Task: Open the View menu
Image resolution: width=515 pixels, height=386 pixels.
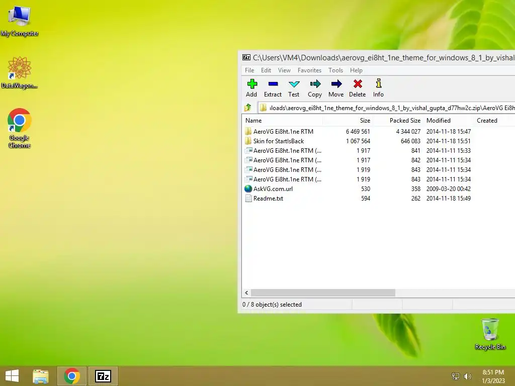Action: coord(284,70)
